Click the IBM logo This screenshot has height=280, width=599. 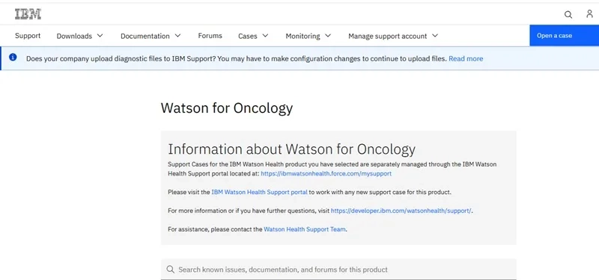pyautogui.click(x=28, y=14)
